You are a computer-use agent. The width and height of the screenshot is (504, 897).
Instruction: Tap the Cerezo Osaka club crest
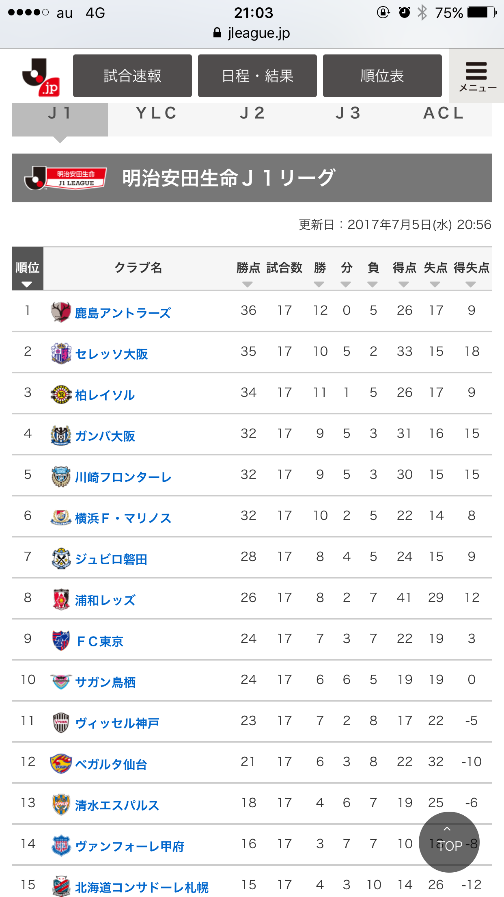click(x=61, y=353)
